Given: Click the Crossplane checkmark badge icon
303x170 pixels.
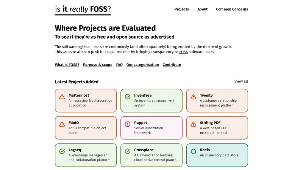Looking at the screenshot, I should (x=128, y=151).
